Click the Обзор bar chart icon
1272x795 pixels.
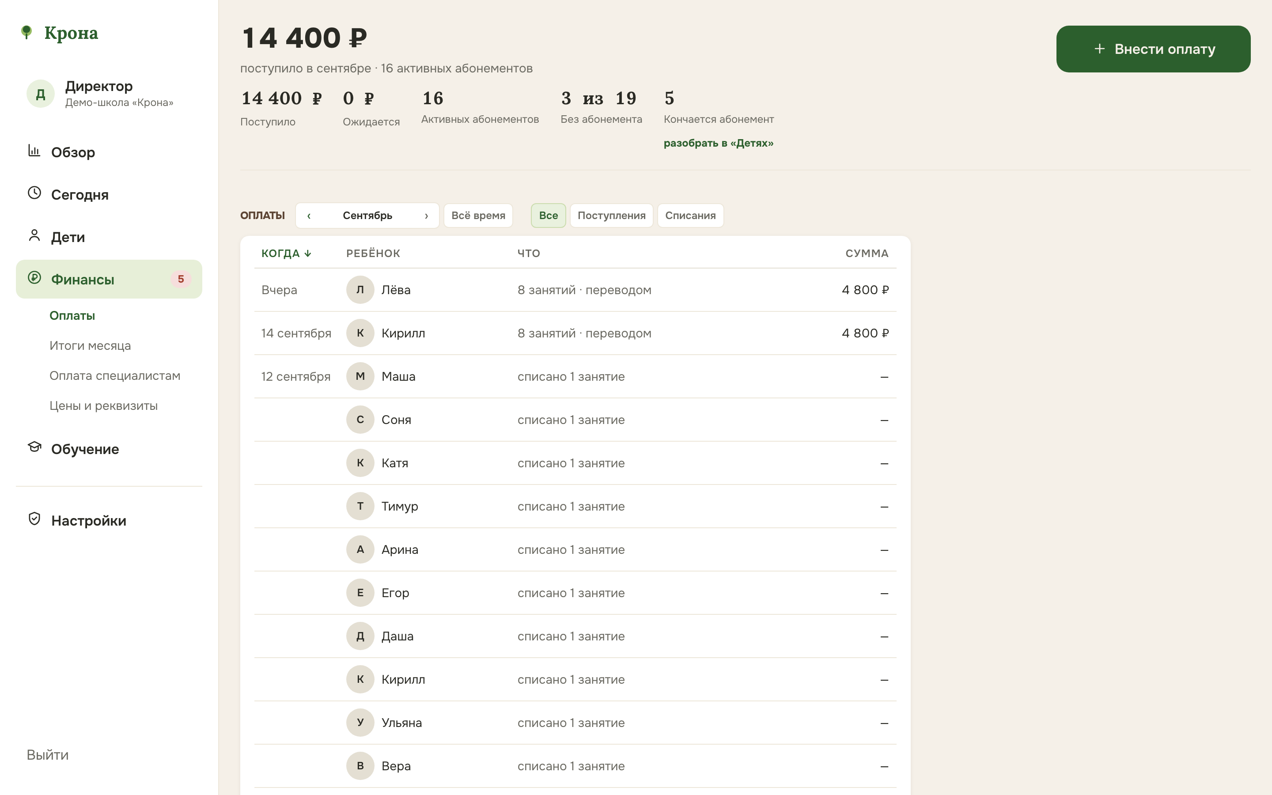tap(34, 151)
